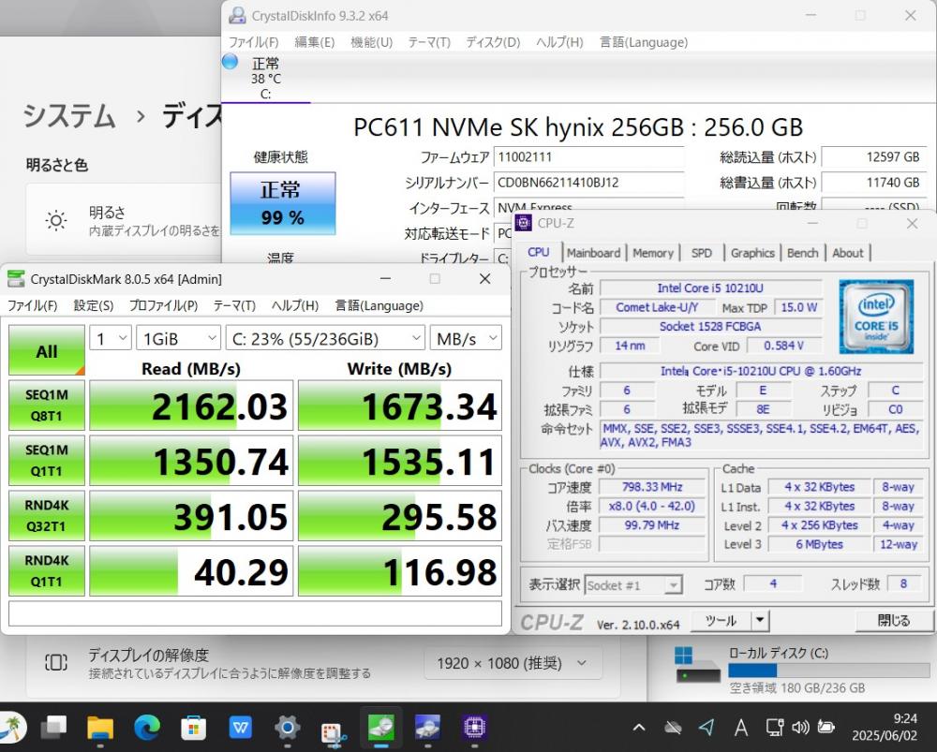Click the battery tray icon
The image size is (937, 752).
tap(826, 727)
